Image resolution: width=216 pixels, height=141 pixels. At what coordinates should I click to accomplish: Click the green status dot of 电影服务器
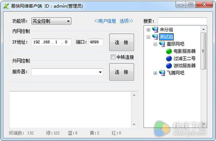point(169,51)
